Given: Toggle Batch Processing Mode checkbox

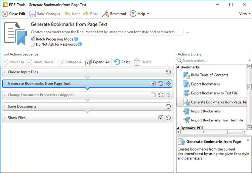Looking at the screenshot, I should tap(32, 39).
